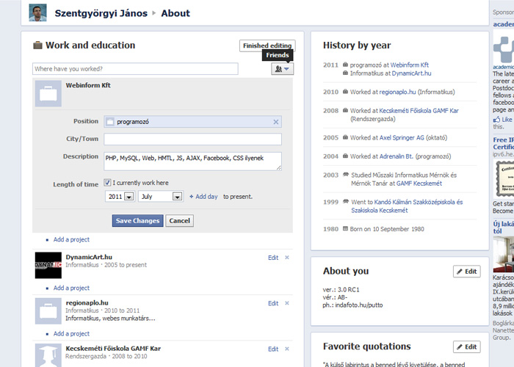Click the briefcase icon next to Informatikus at DynamicArt
This screenshot has width=514, height=367.
pyautogui.click(x=345, y=73)
